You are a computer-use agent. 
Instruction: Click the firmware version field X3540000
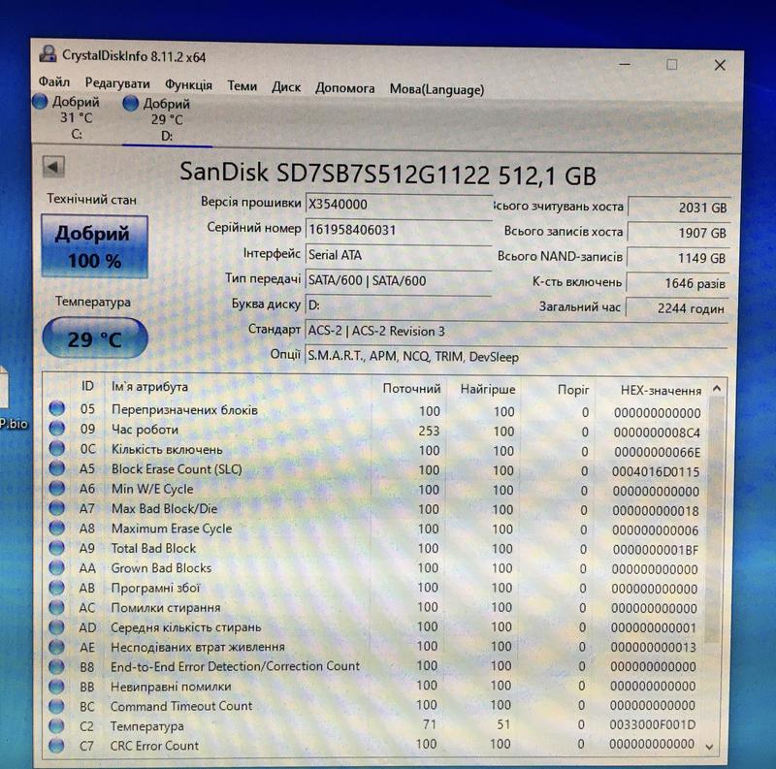(x=398, y=205)
